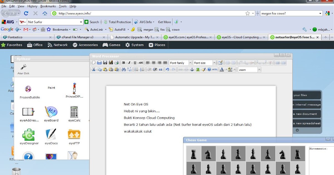Bookmark this page with the star icon

(247, 13)
